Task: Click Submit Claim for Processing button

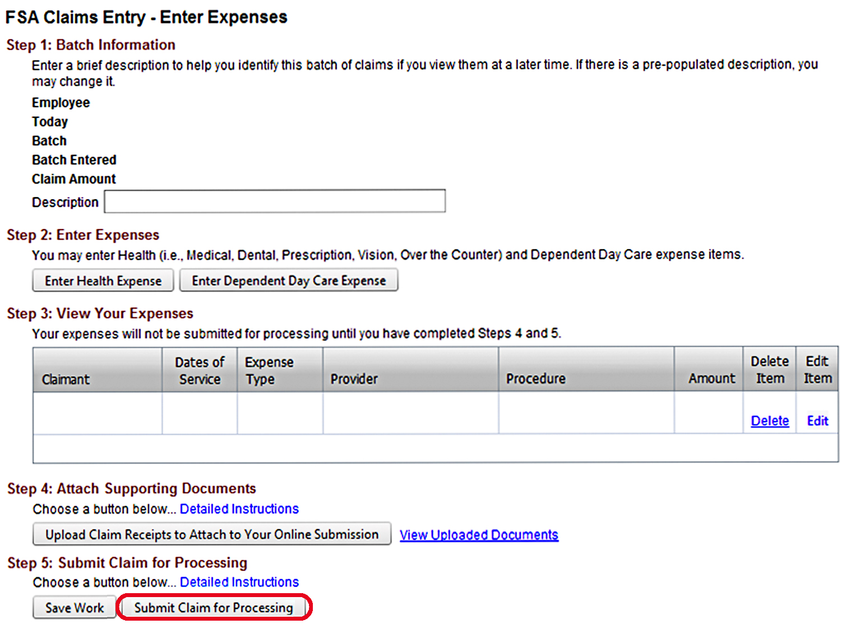Action: 214,607
